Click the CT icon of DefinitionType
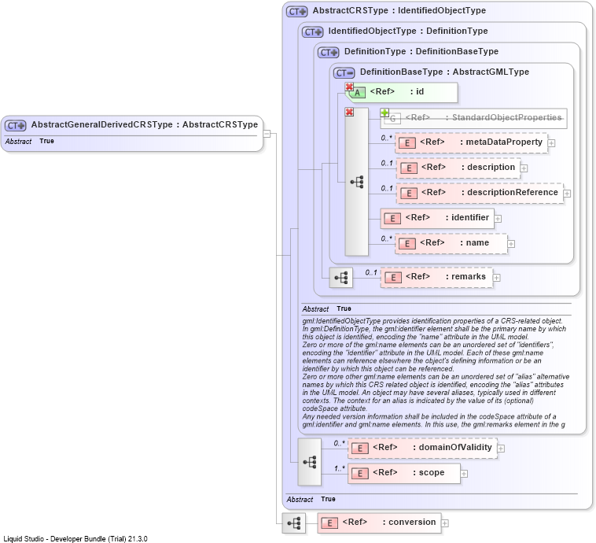The width and height of the screenshot is (596, 543). pyautogui.click(x=329, y=53)
